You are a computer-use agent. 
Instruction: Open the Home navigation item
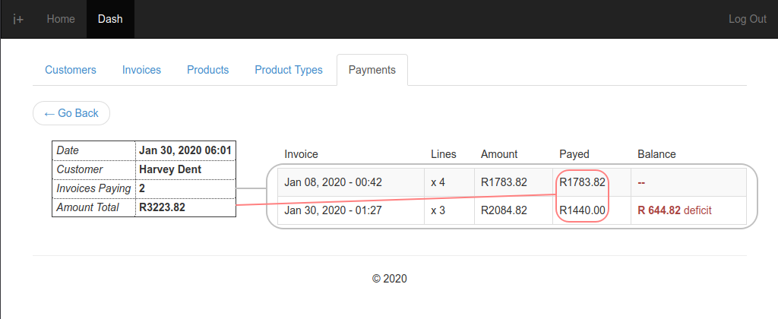pos(61,19)
